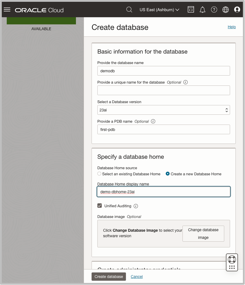The height and width of the screenshot is (285, 245).
Task: Select Create a new Database Home option
Action: pyautogui.click(x=167, y=174)
